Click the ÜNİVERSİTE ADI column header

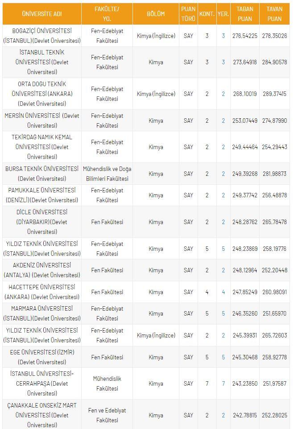(x=42, y=14)
